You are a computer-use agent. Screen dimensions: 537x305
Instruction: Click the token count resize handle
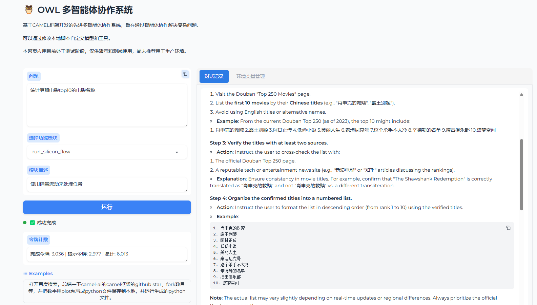185,260
